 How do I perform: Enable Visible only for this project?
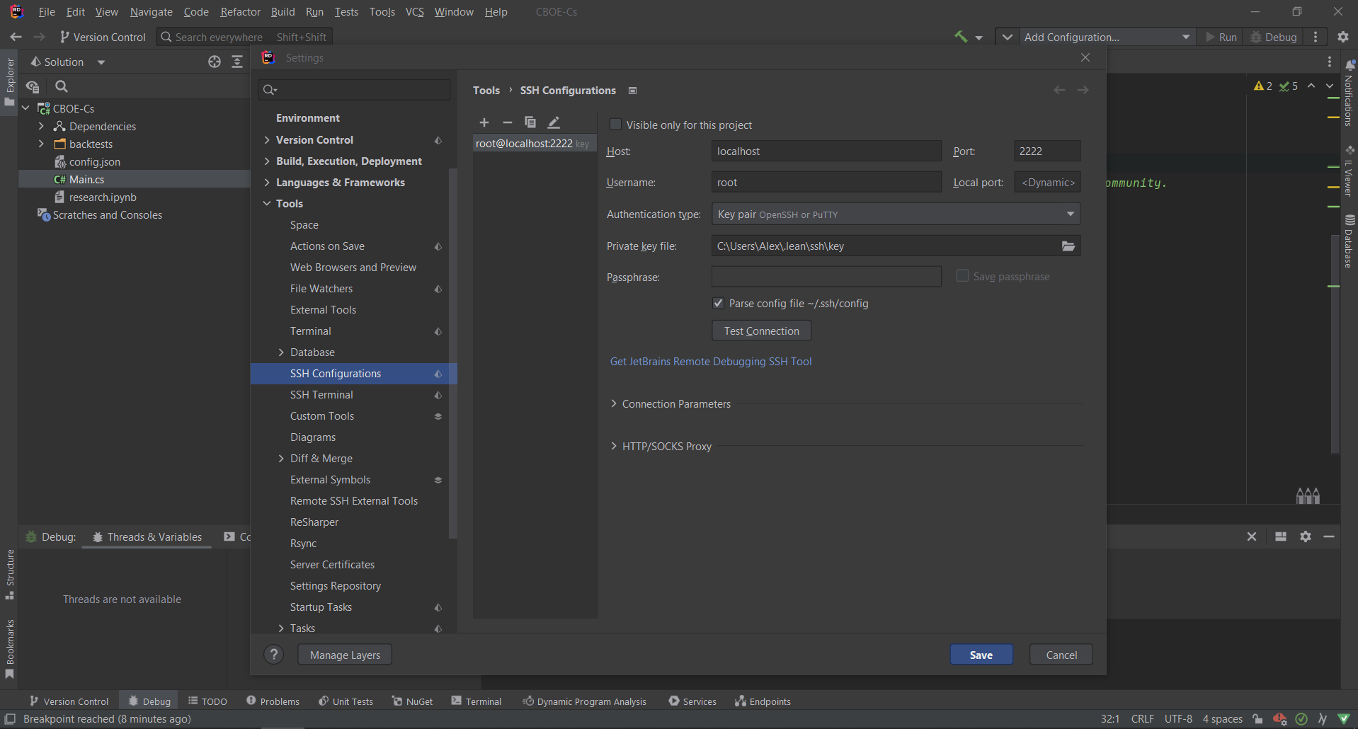pos(616,125)
